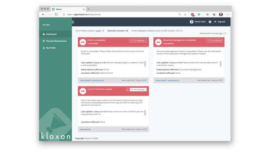The height and width of the screenshot is (152, 271).
Task: Open View details / workaround for Email
Action: 92,81
